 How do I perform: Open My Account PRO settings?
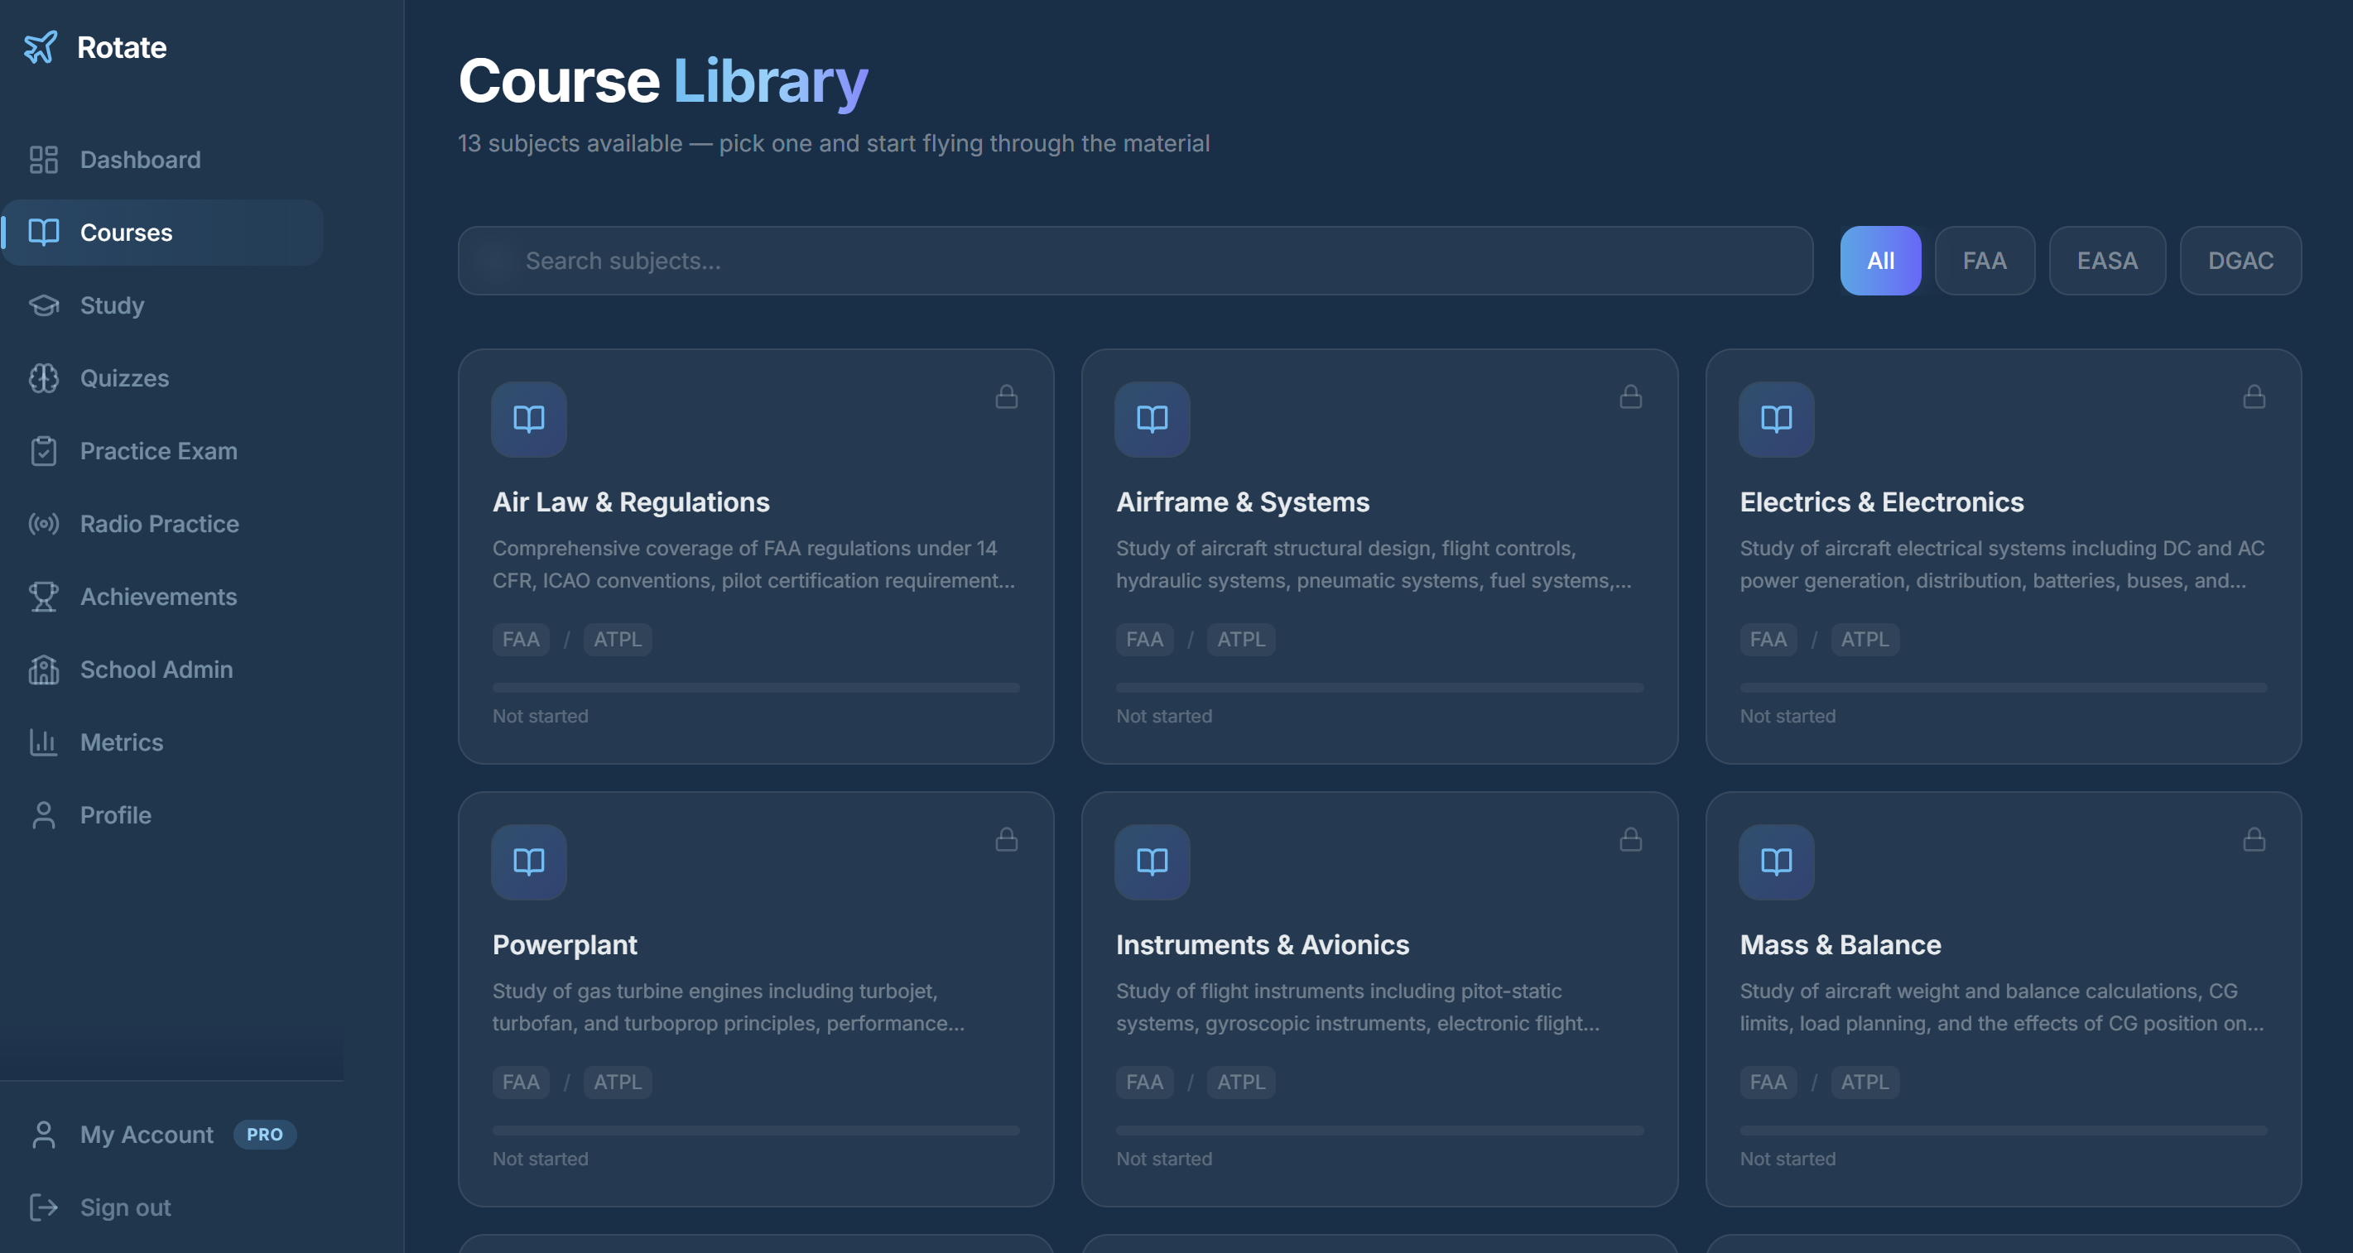pyautogui.click(x=147, y=1135)
